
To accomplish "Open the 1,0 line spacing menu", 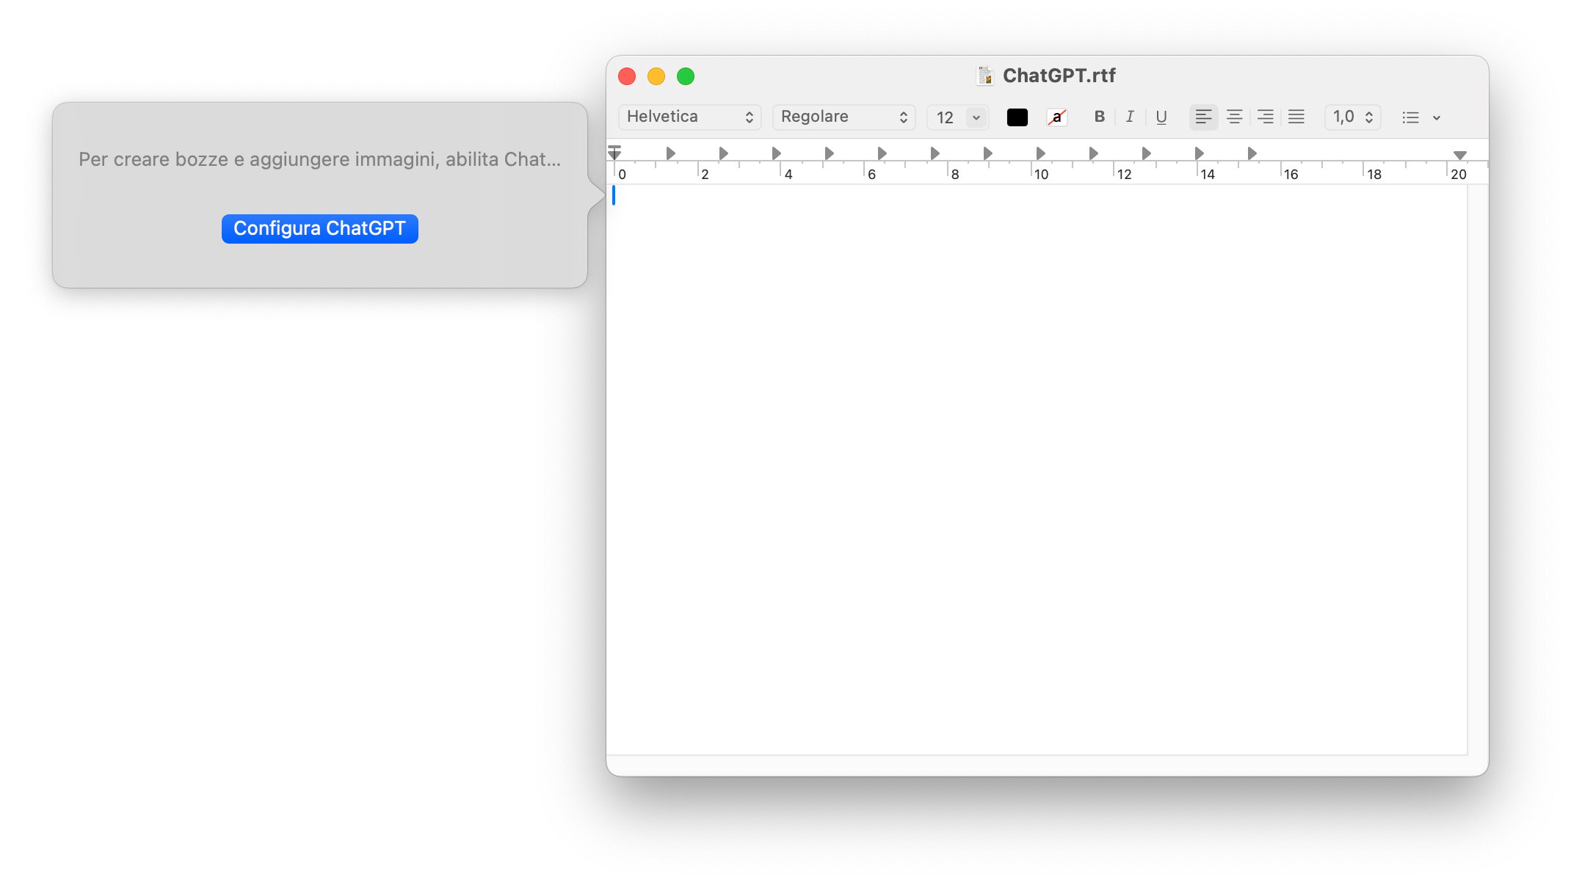I will tap(1352, 117).
